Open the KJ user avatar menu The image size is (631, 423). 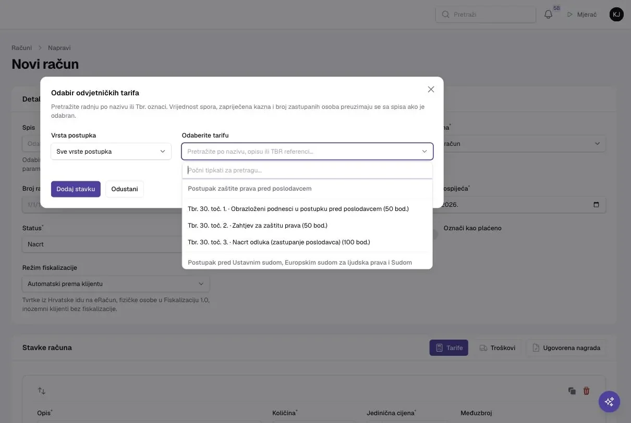616,15
